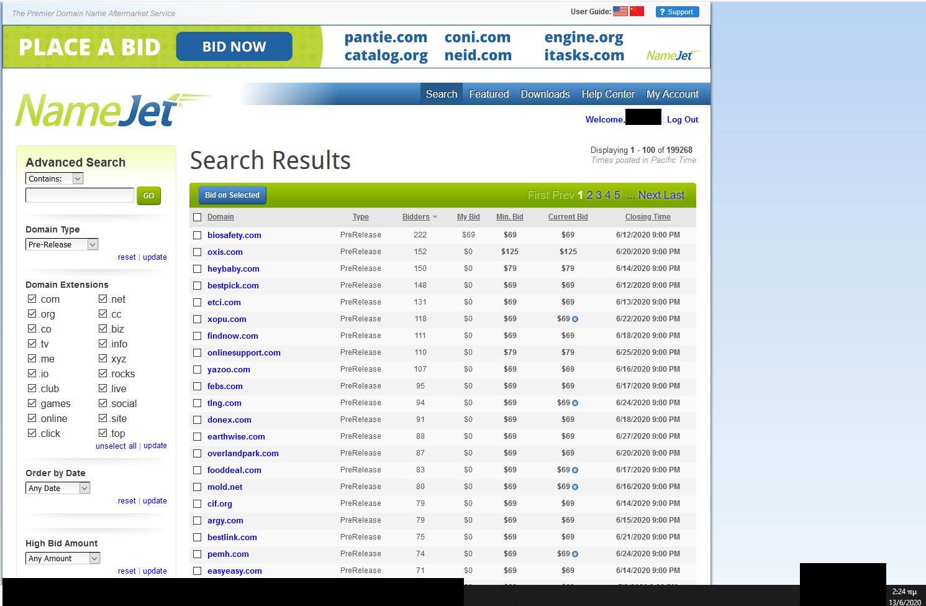Image resolution: width=926 pixels, height=606 pixels.
Task: Select the heybaby.com row checkbox
Action: point(197,269)
